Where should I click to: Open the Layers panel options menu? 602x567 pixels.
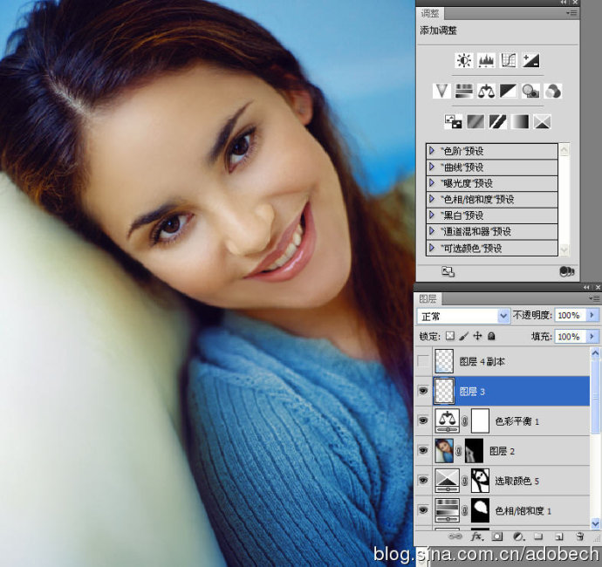[594, 298]
